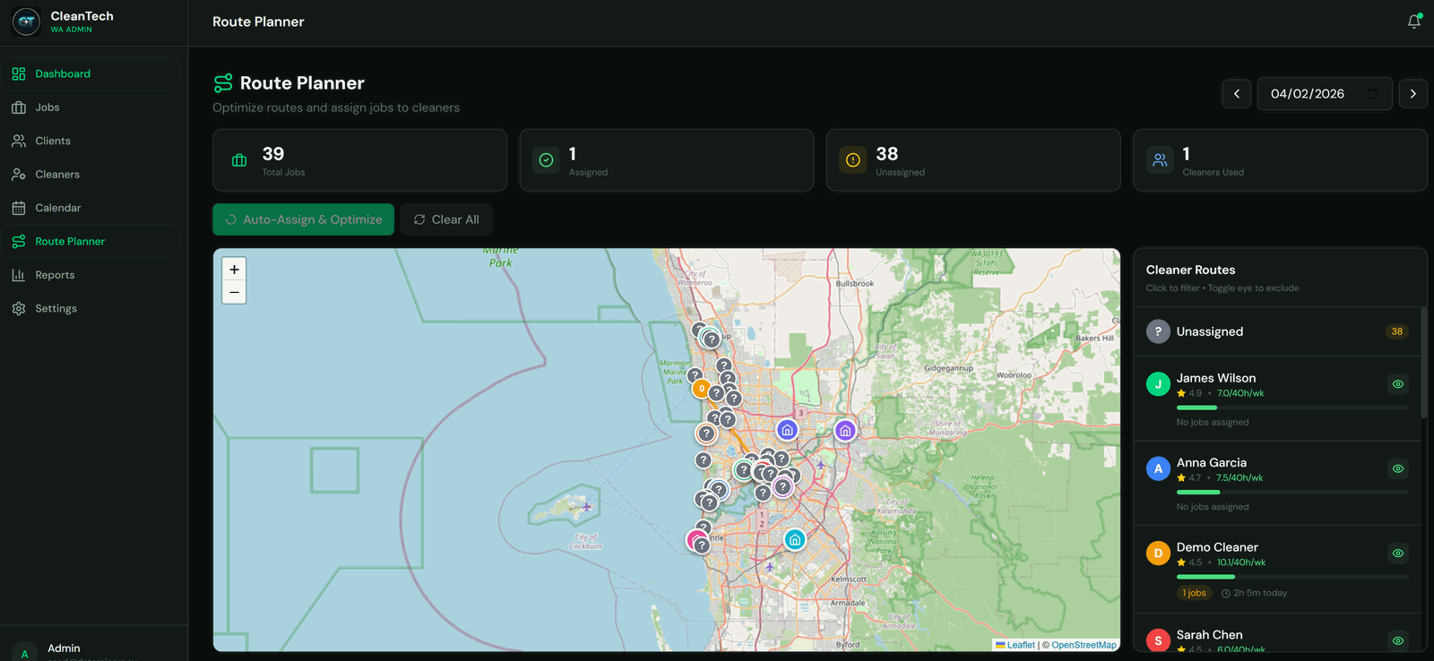Open the OpenStreetMap attribution link
The width and height of the screenshot is (1434, 661).
coord(1084,645)
